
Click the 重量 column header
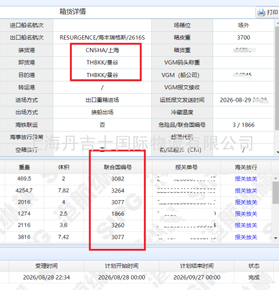[x=24, y=167]
